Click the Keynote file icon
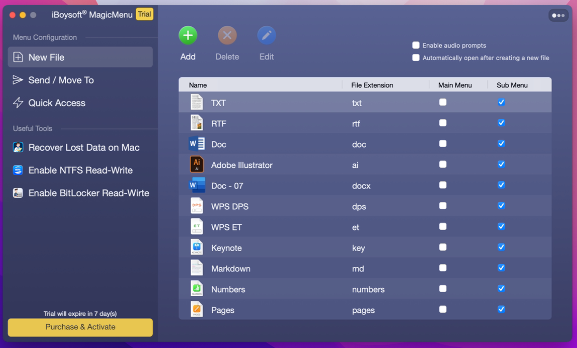Image resolution: width=577 pixels, height=348 pixels. (x=196, y=247)
